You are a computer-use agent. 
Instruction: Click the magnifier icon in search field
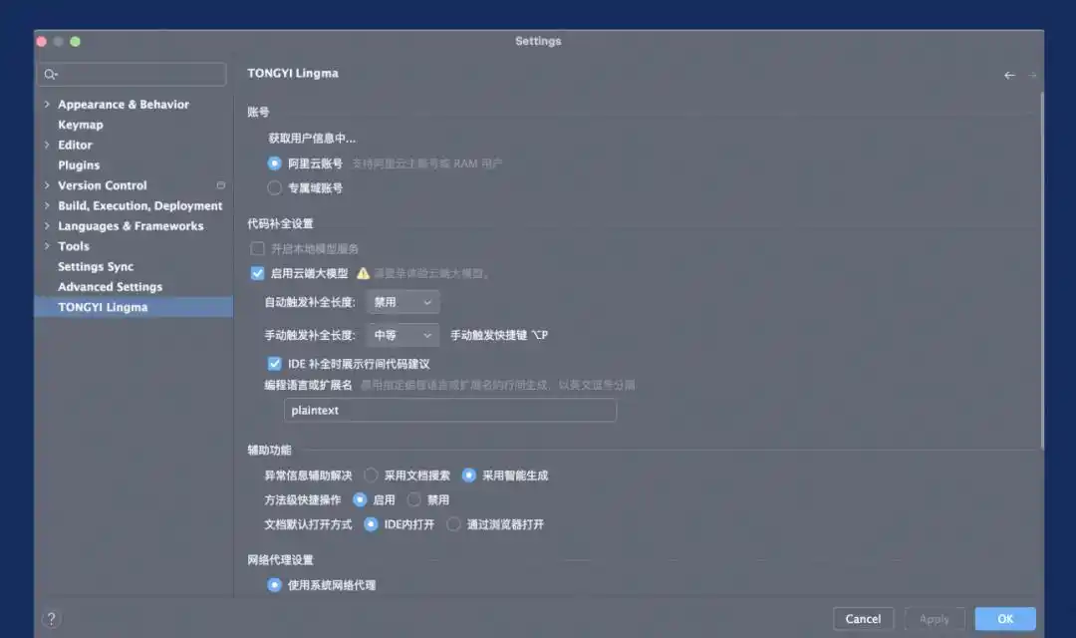pyautogui.click(x=51, y=74)
